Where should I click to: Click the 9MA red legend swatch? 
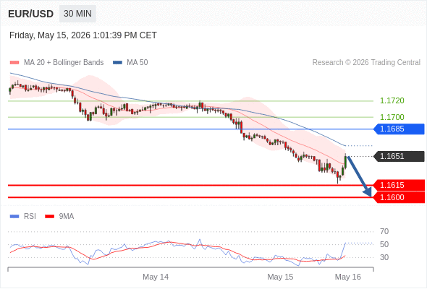tap(49, 217)
